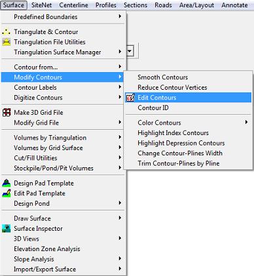Image resolution: width=254 pixels, height=276 pixels.
Task: Click the Edit Pad Template icon
Action: (x=7, y=193)
